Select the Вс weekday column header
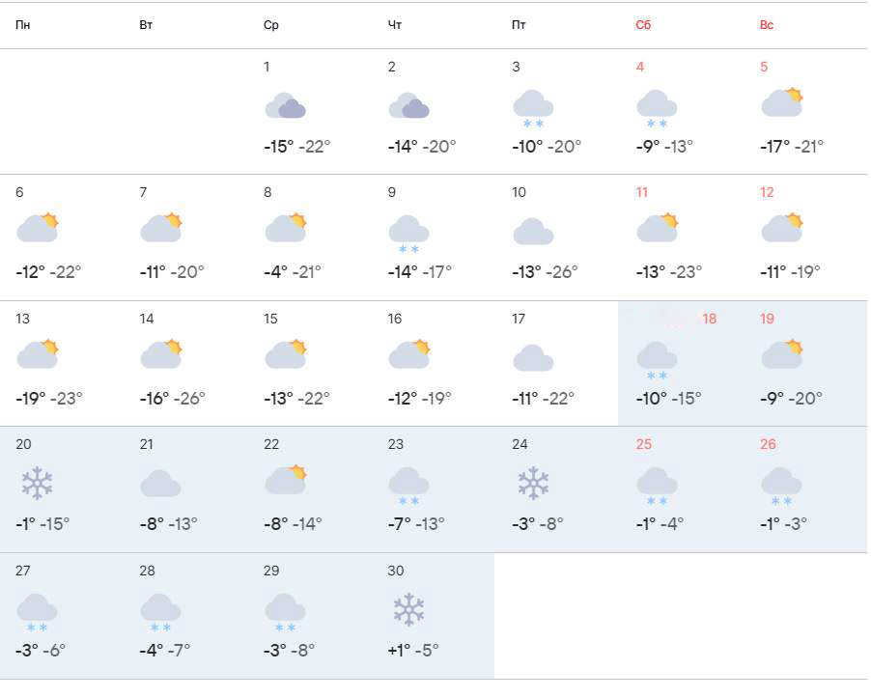 point(767,25)
